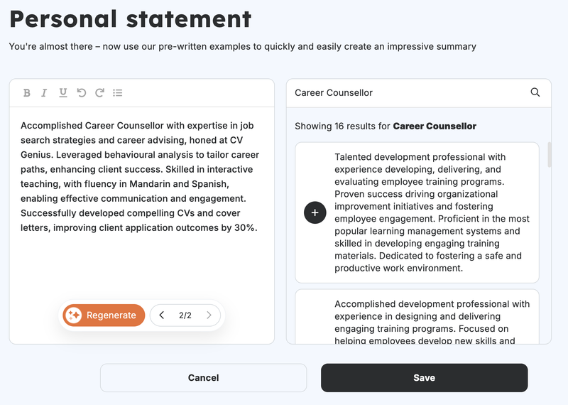Underline the selected text
The image size is (568, 405).
[63, 93]
